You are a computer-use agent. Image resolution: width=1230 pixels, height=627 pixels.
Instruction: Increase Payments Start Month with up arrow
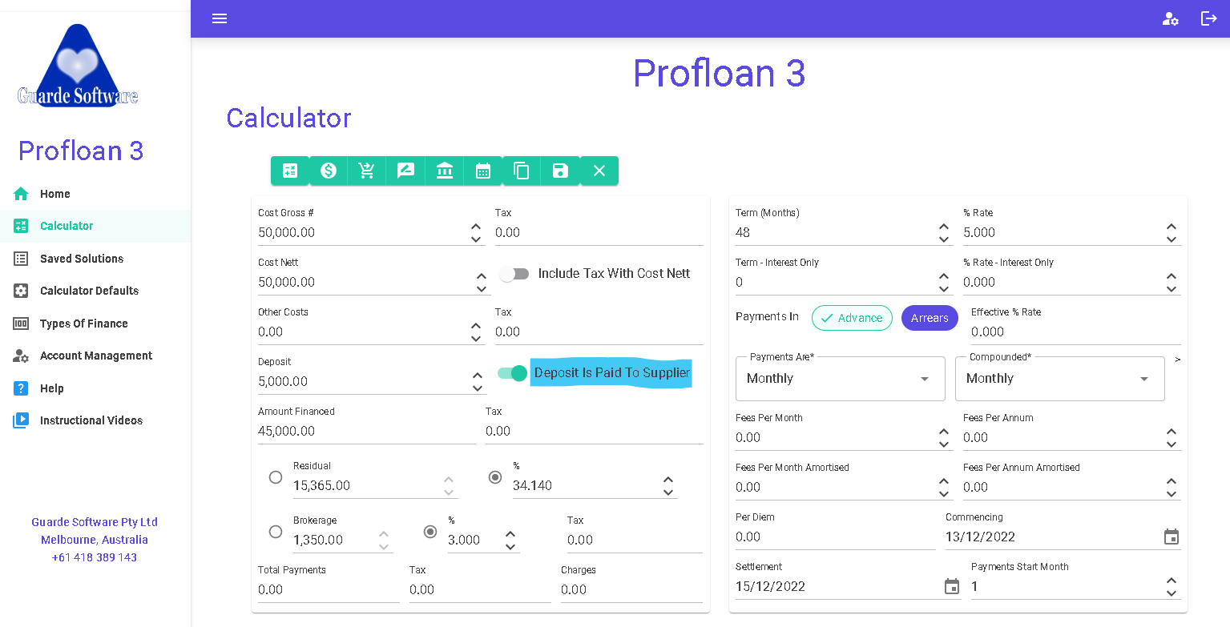pyautogui.click(x=1172, y=581)
